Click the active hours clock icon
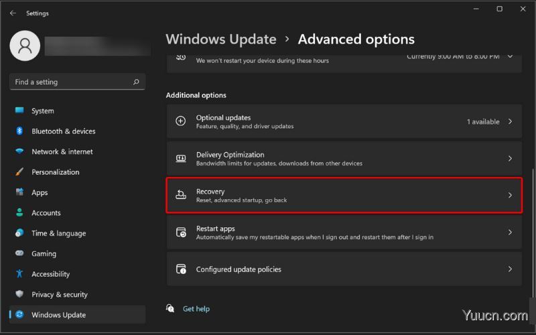This screenshot has width=536, height=335. [x=181, y=58]
